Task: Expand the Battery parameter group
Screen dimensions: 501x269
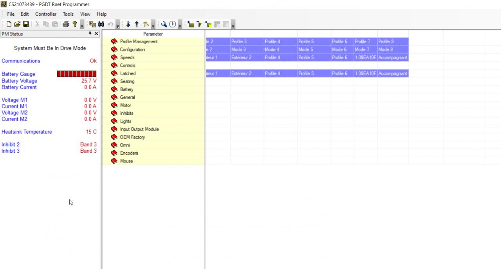Action: click(114, 89)
